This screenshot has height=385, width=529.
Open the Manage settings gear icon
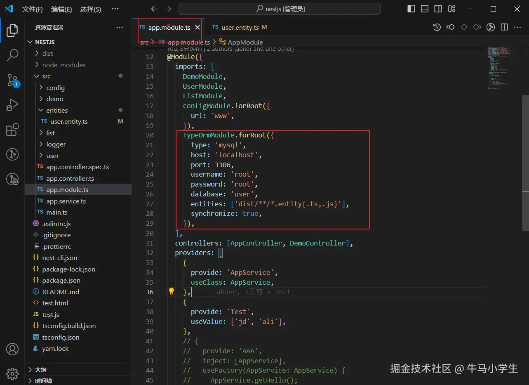click(x=12, y=373)
